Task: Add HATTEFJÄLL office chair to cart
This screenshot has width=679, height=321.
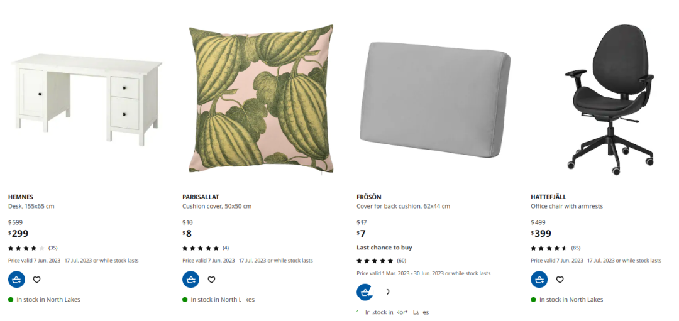Action: coord(539,280)
